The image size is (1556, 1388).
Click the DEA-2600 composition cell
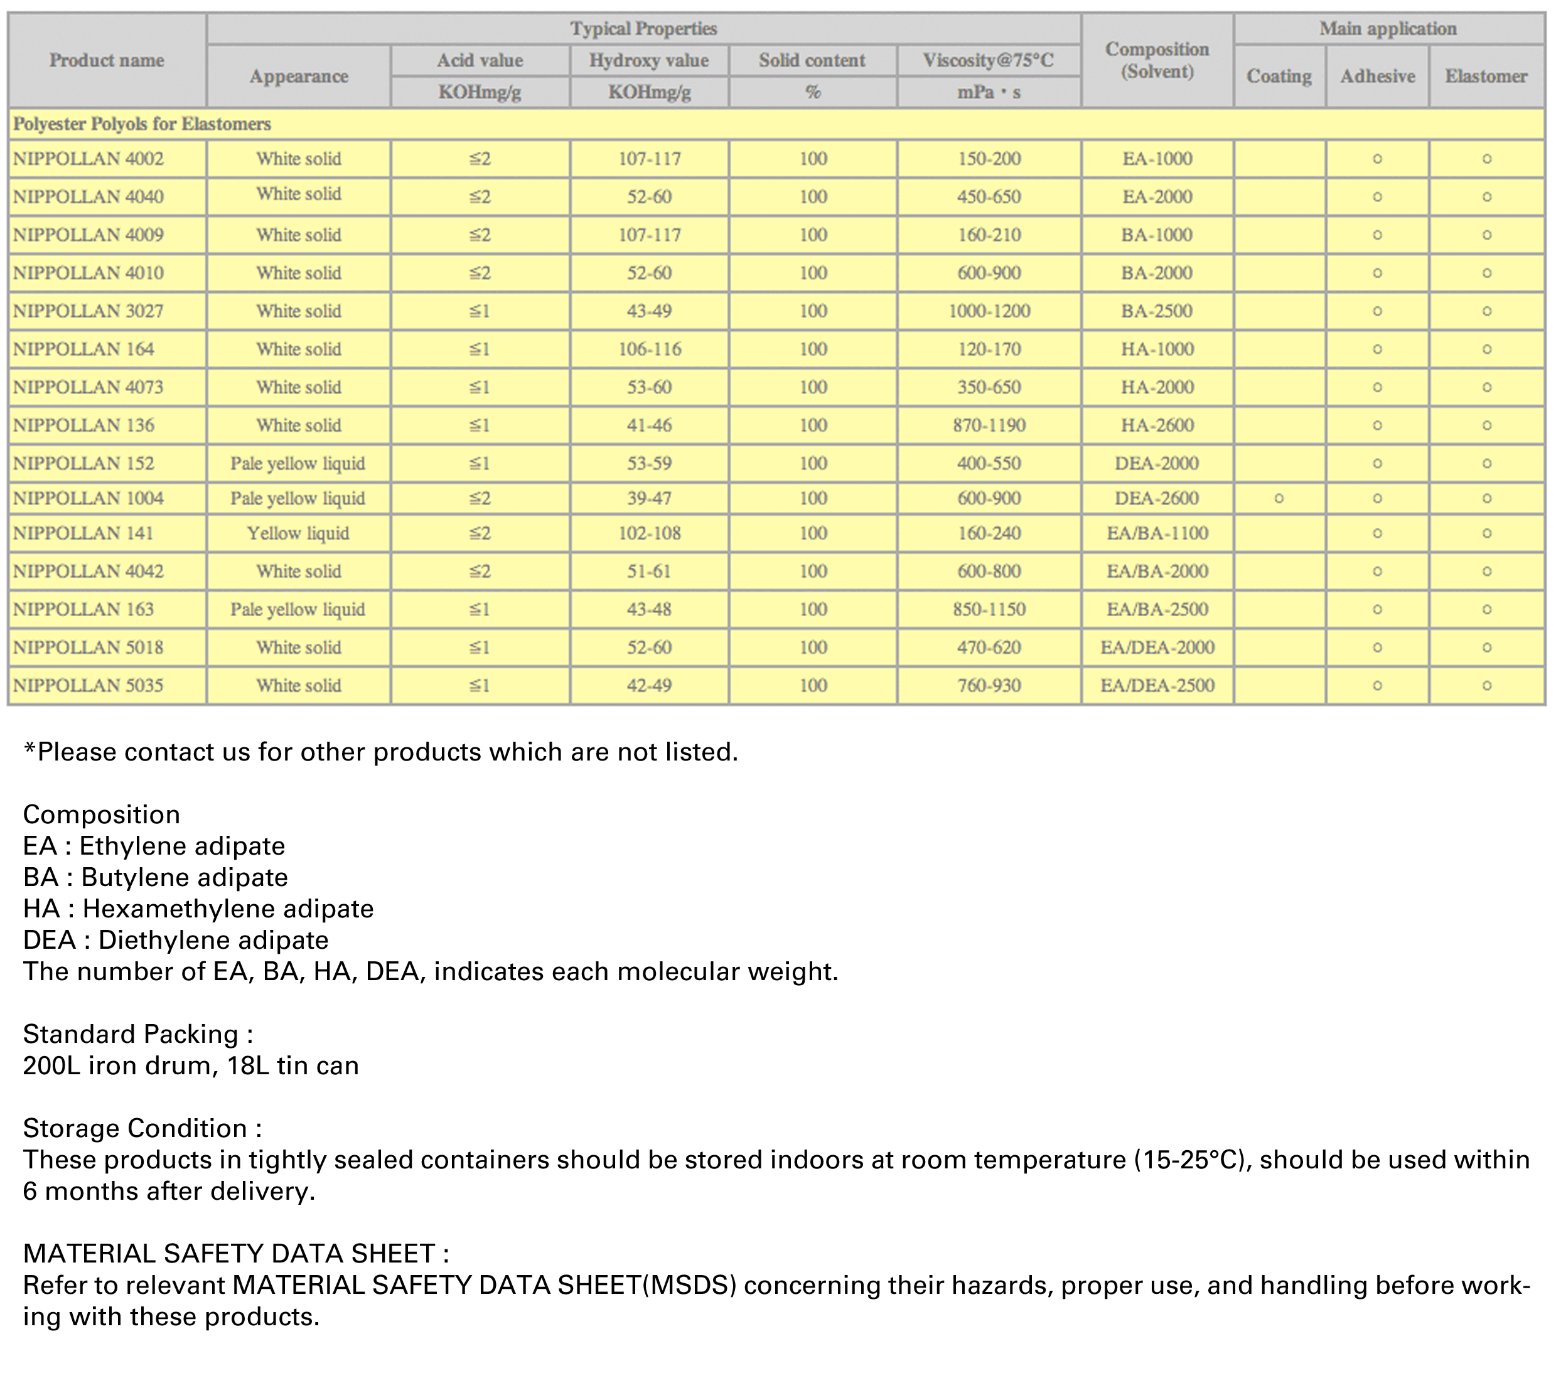pos(1157,498)
